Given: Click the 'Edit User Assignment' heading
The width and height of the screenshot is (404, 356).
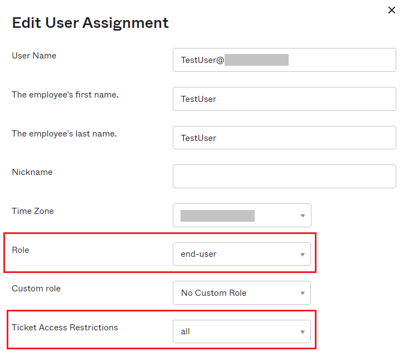Looking at the screenshot, I should click(90, 23).
